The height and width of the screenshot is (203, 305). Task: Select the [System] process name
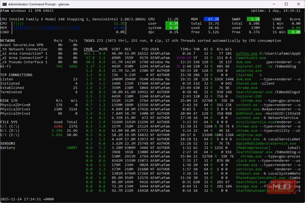point(244,75)
